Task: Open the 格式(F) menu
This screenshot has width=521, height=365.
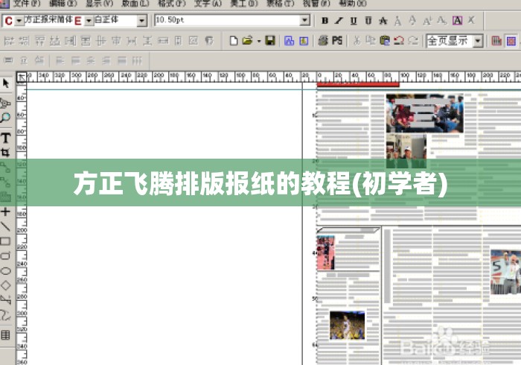Action: (x=171, y=3)
